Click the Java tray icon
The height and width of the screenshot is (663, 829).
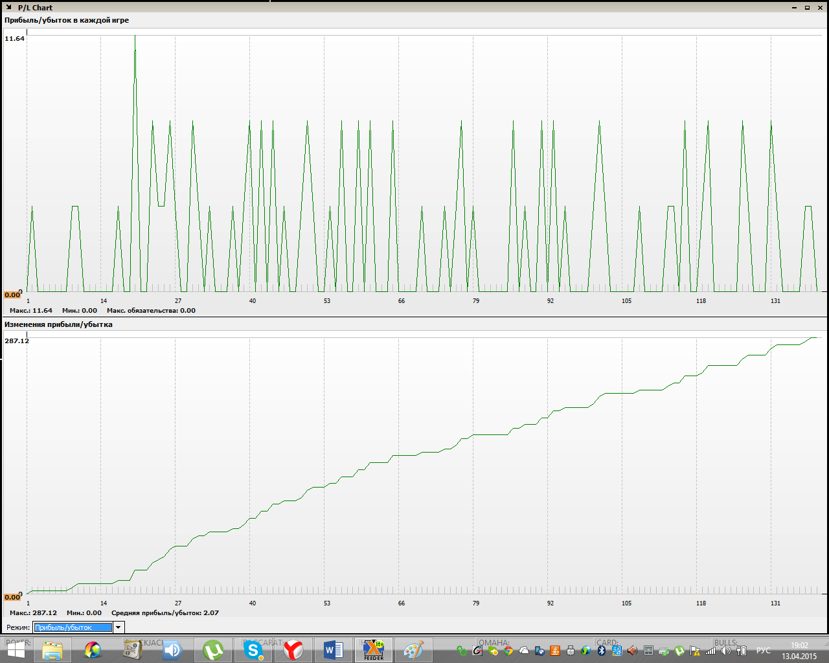click(x=554, y=651)
